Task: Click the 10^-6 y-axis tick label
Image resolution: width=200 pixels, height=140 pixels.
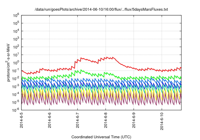Action: 16,110
